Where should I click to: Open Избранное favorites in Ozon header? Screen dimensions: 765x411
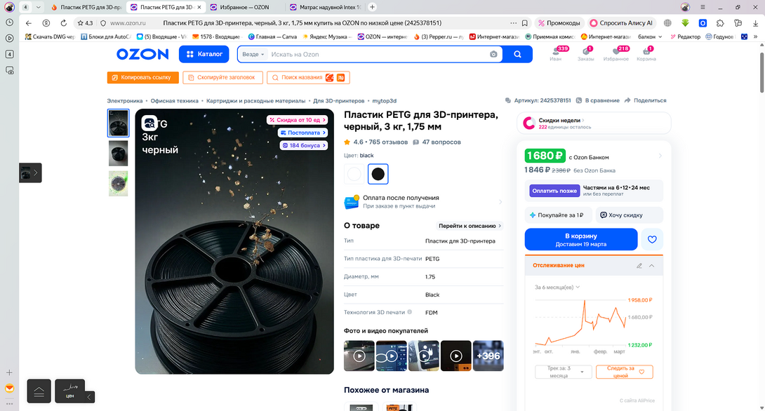pyautogui.click(x=616, y=54)
